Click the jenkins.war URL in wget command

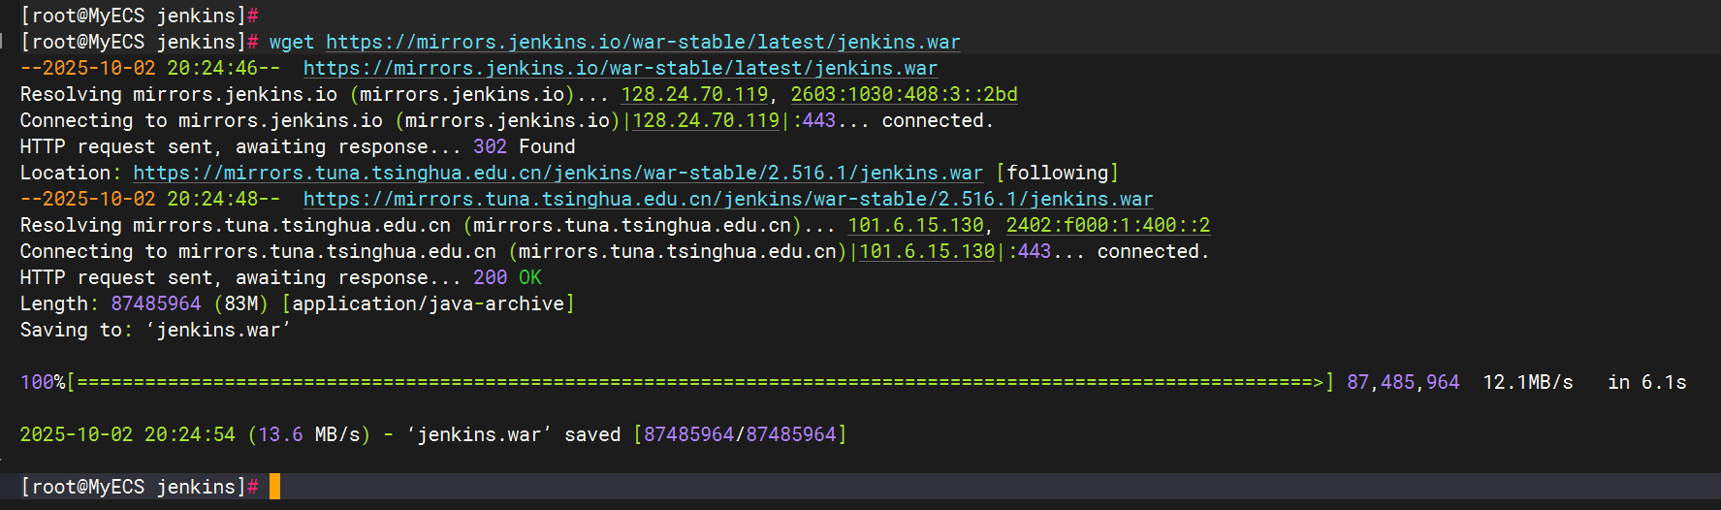pyautogui.click(x=643, y=42)
